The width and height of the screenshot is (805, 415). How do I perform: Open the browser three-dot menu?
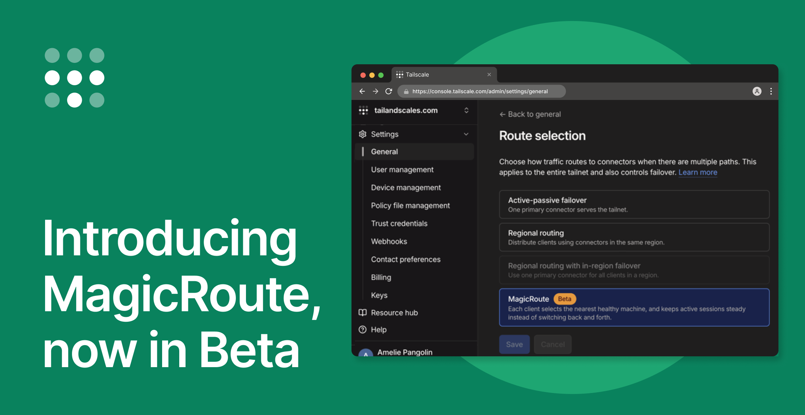(x=771, y=91)
